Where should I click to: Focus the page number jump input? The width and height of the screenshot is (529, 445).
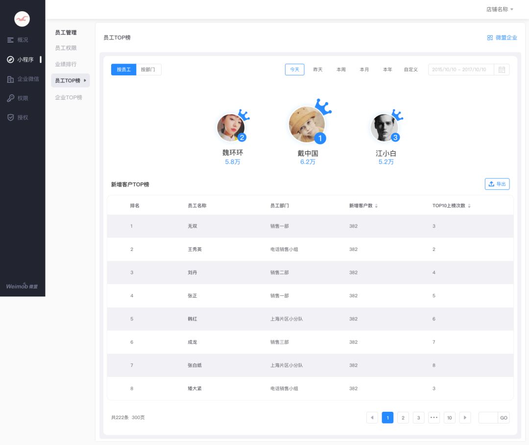click(x=488, y=418)
